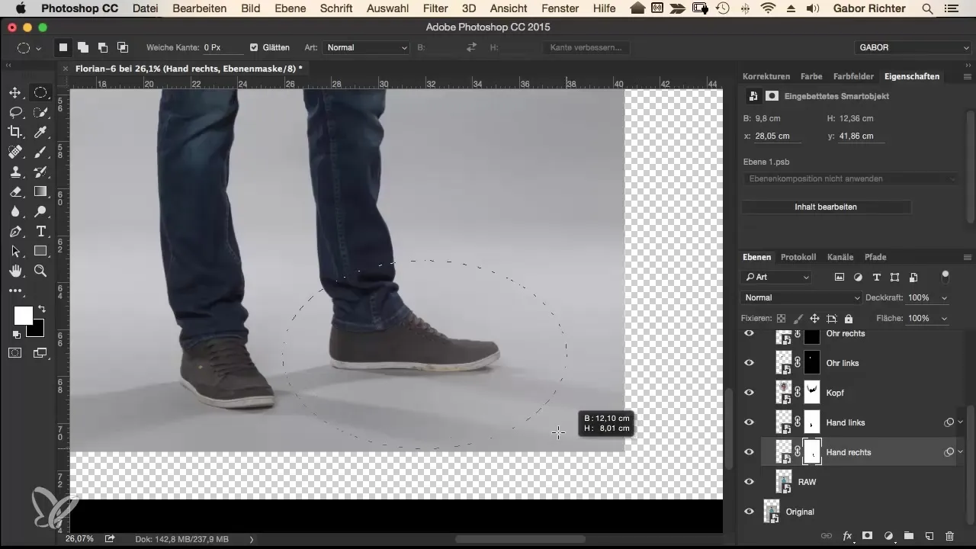Toggle the layer filter switch
Viewport: 976px width, 549px height.
(x=946, y=276)
